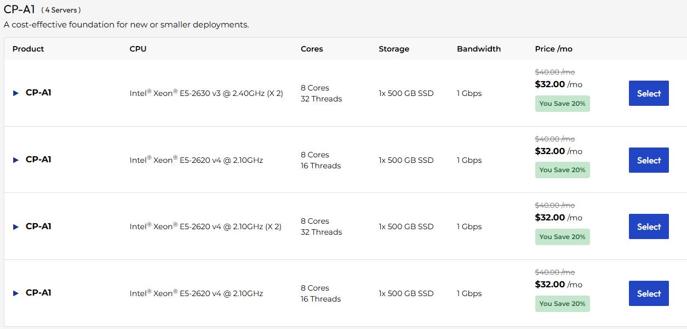Click the $32.00 price in the third row
687x329 pixels.
549,218
